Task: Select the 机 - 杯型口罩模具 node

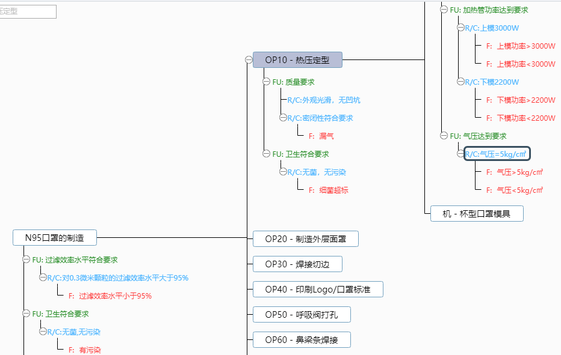Action: click(x=477, y=213)
